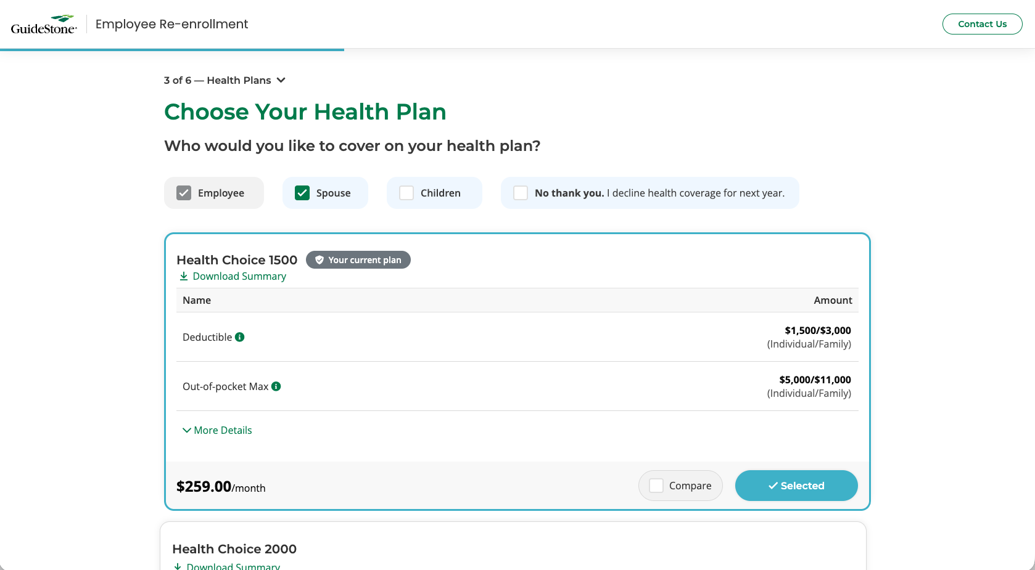This screenshot has height=570, width=1035.
Task: Open the Out-of-pocket Max info icon
Action: coord(276,386)
